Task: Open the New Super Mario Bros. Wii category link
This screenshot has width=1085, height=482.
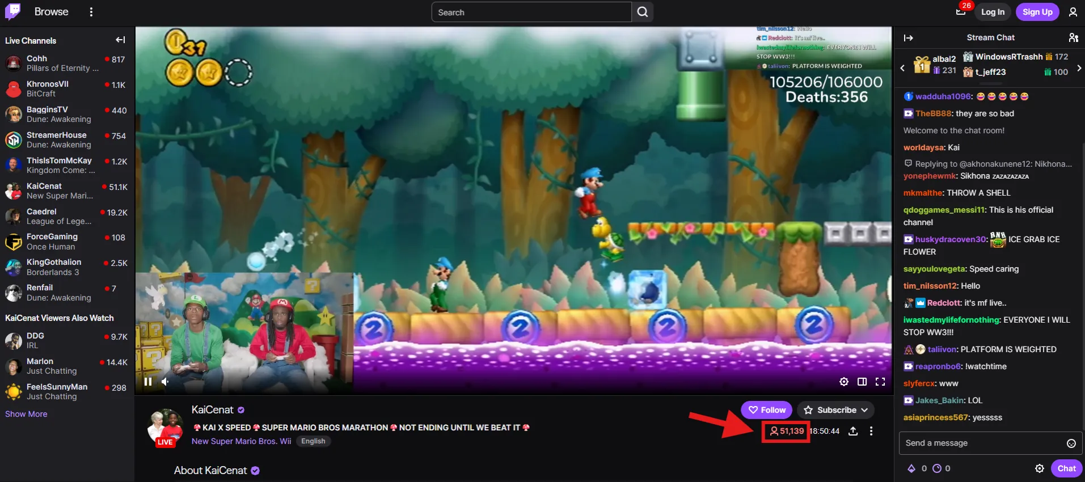Action: click(241, 441)
